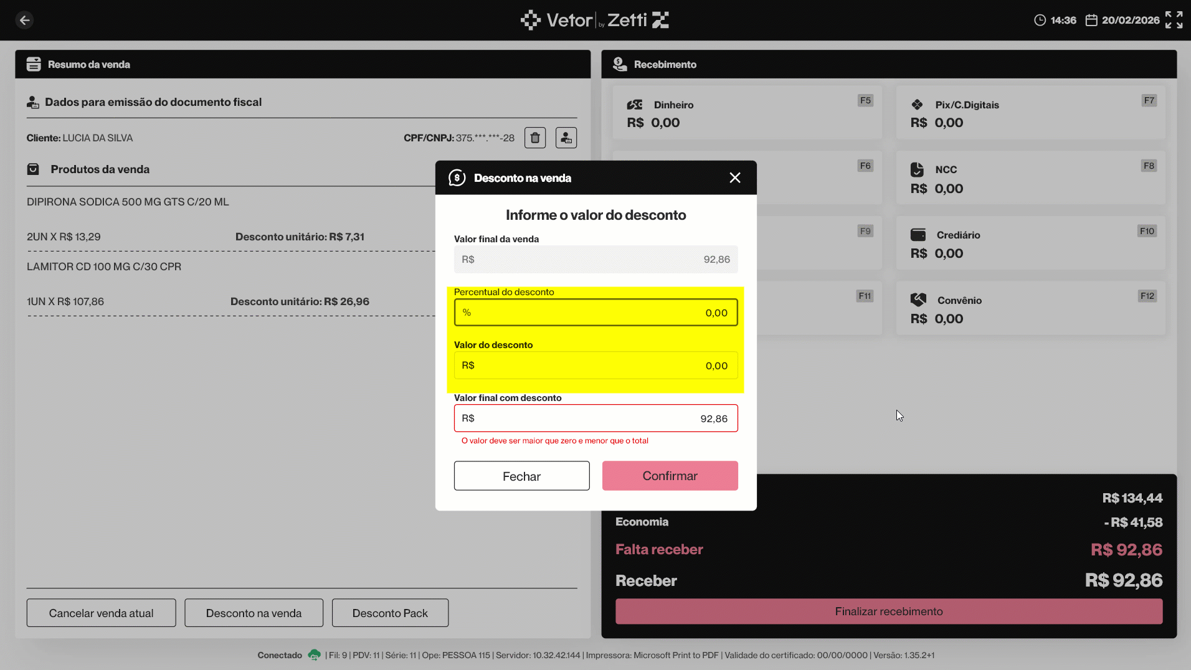This screenshot has width=1191, height=670.
Task: Confirm the discount with Confirmar
Action: pyautogui.click(x=670, y=476)
